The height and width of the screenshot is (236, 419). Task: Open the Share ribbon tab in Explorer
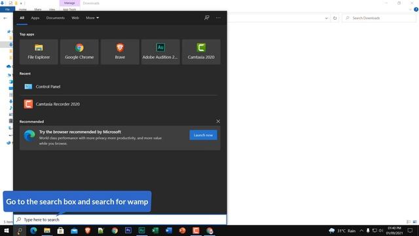coord(38,10)
